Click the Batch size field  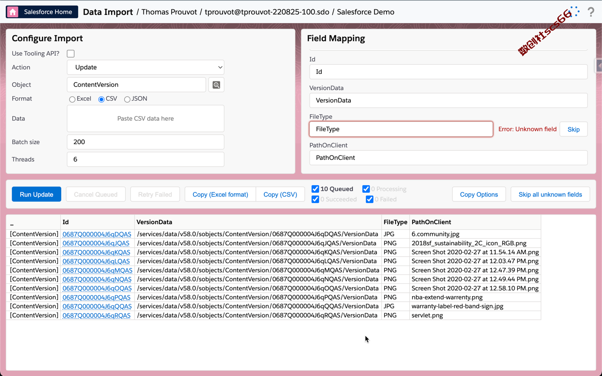[x=145, y=142]
